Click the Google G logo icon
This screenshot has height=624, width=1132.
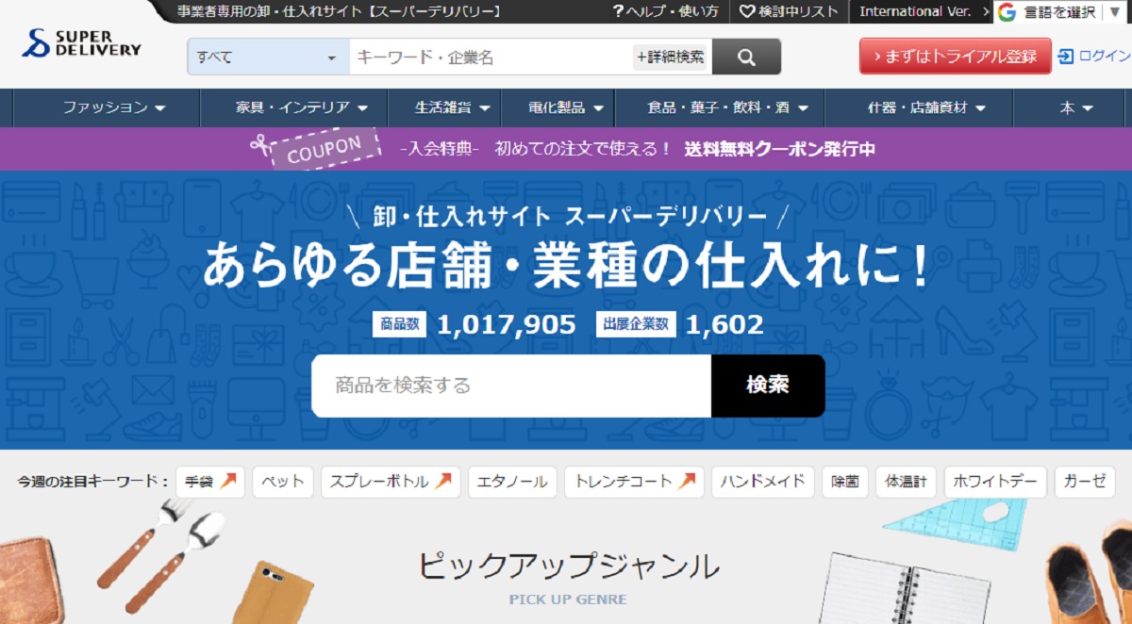[1007, 12]
